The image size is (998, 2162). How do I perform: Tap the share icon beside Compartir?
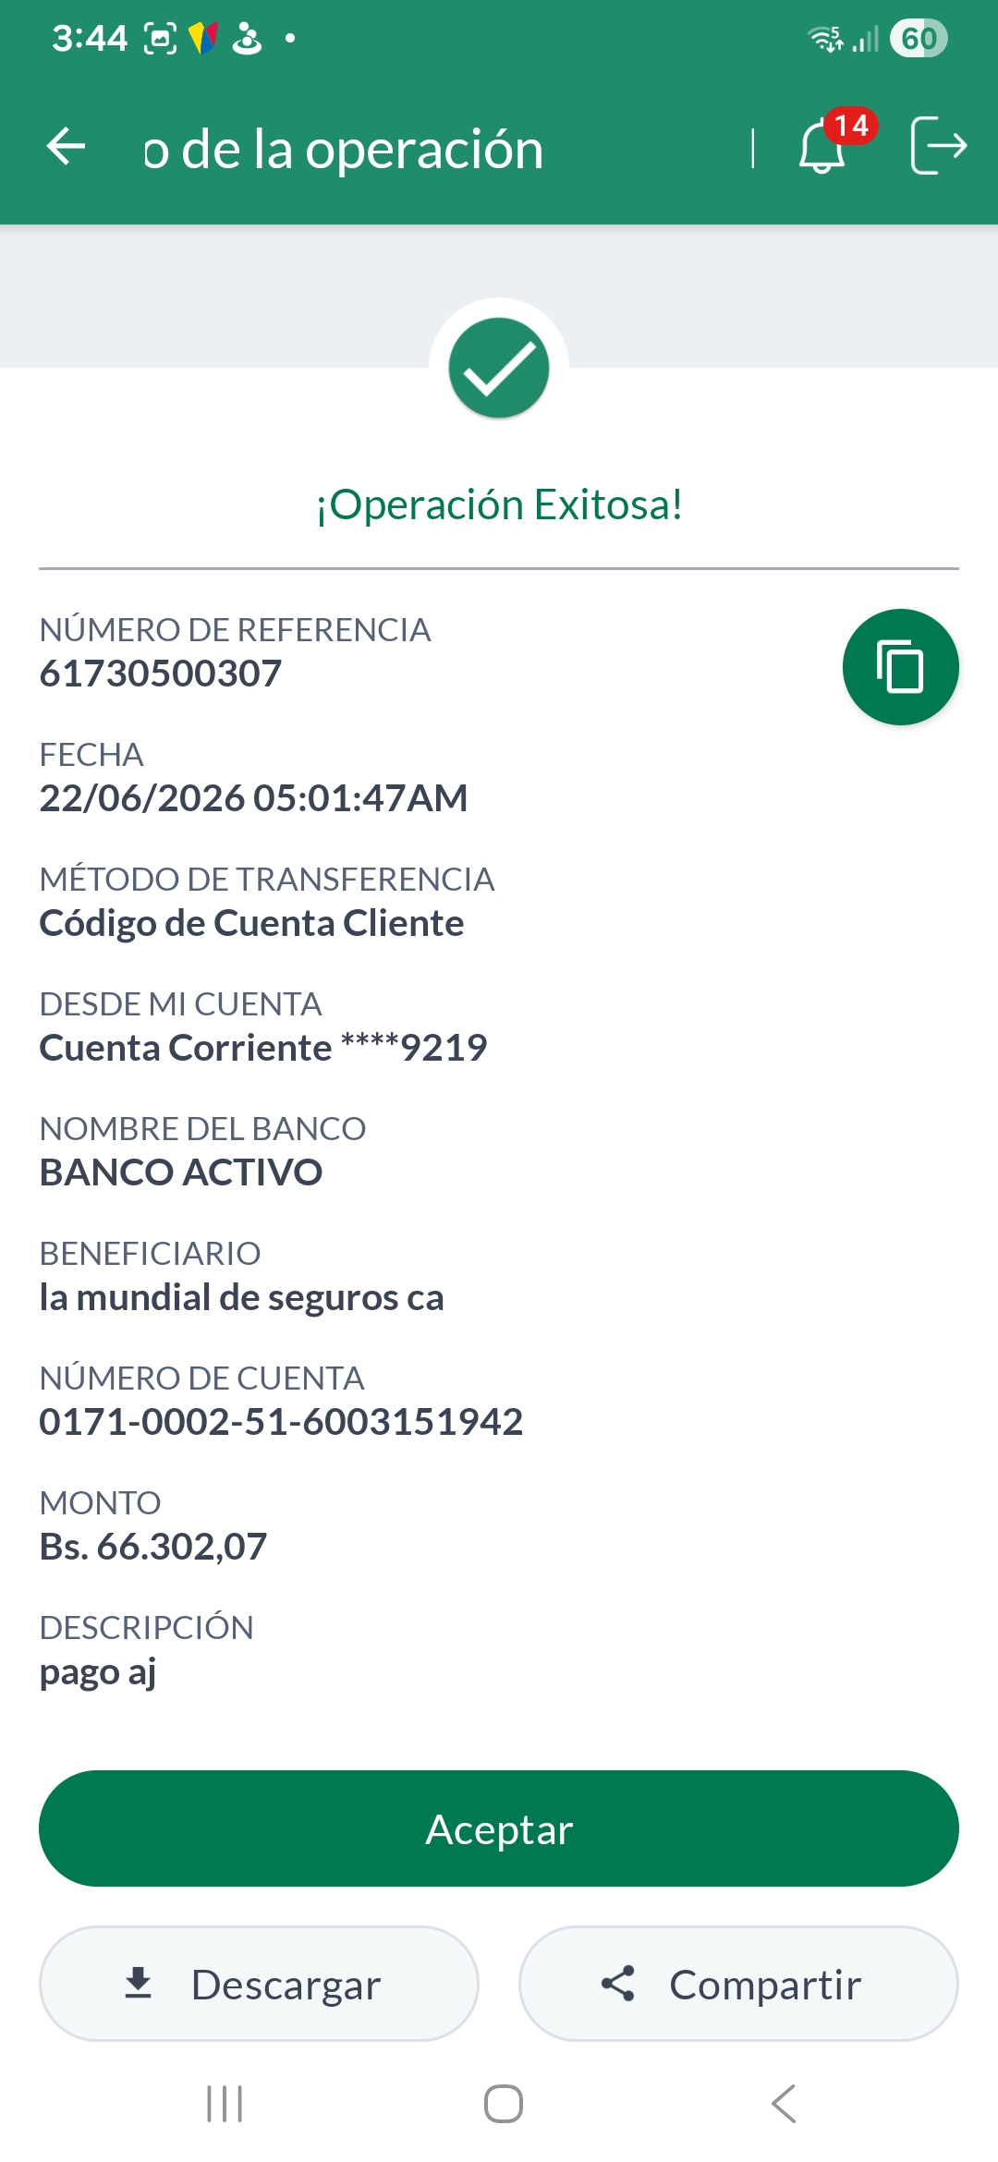click(618, 1983)
